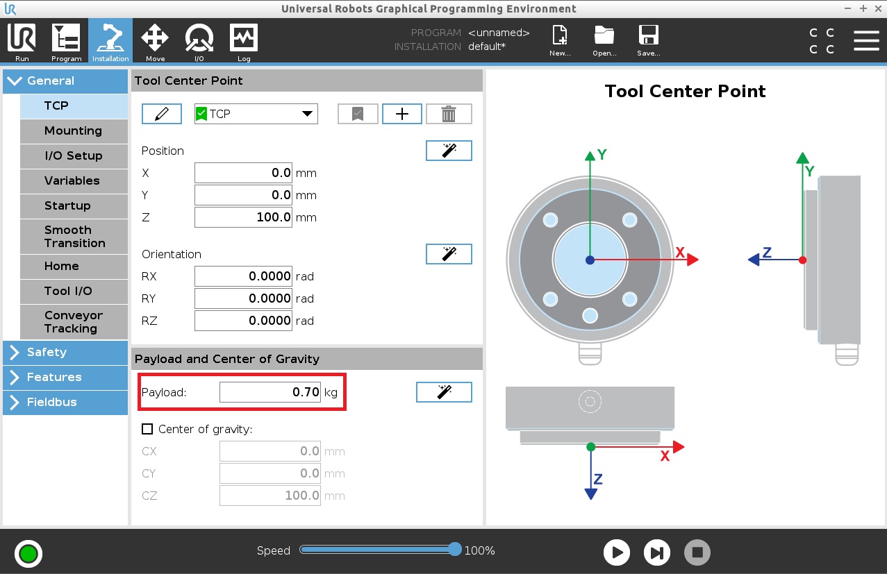Click the RZ orientation field

(244, 321)
